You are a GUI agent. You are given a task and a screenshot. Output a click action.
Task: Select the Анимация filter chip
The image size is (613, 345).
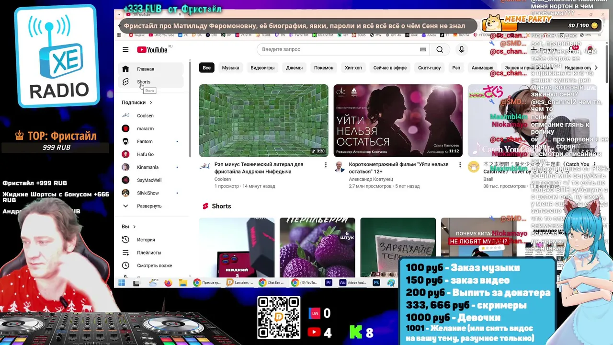point(482,68)
